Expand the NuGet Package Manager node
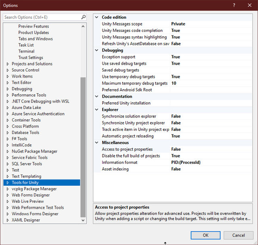The height and width of the screenshot is (245, 258). pyautogui.click(x=8, y=151)
